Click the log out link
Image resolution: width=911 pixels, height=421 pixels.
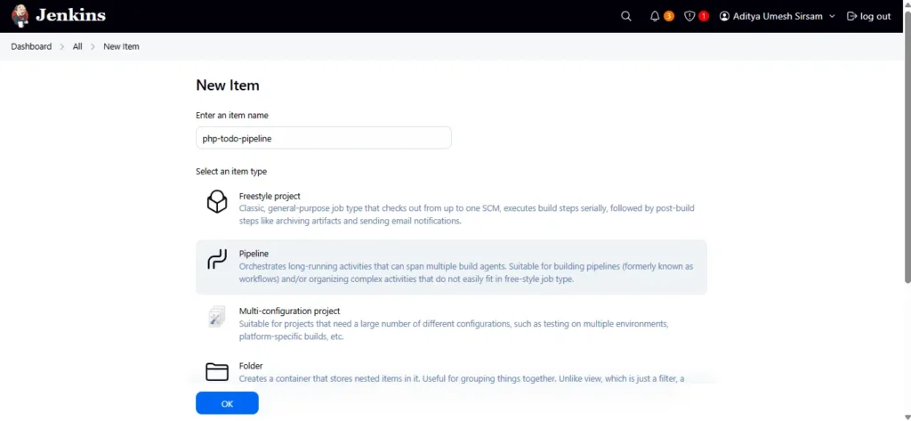pos(868,16)
